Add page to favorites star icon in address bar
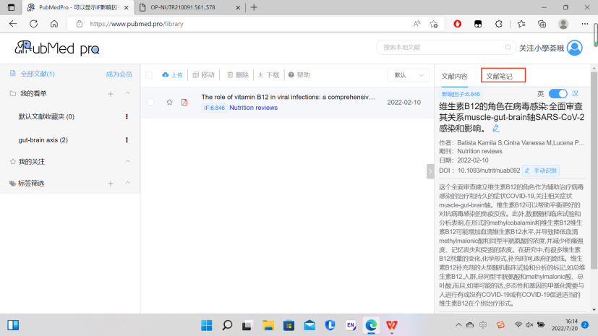Image resolution: width=598 pixels, height=336 pixels. 434,24
